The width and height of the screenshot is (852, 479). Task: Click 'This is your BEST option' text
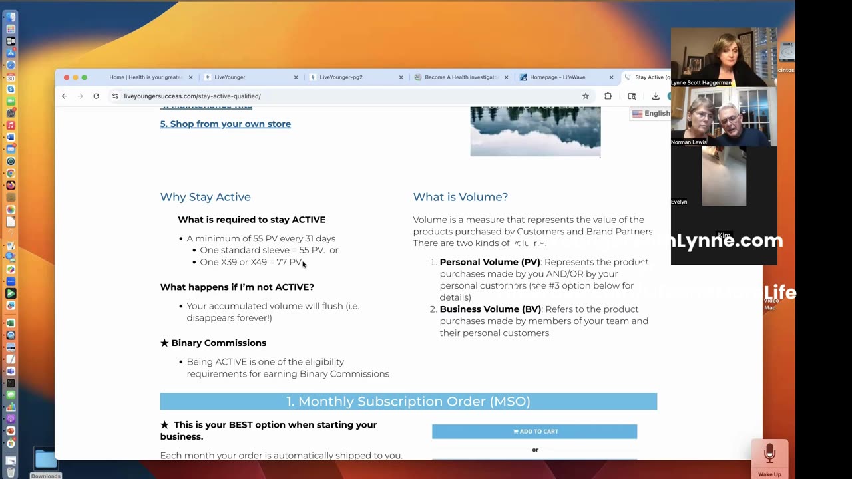(268, 430)
